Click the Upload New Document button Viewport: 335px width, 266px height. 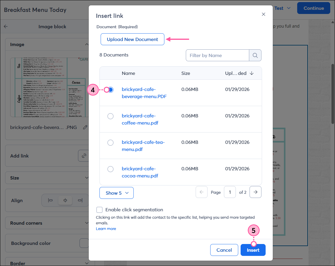132,39
